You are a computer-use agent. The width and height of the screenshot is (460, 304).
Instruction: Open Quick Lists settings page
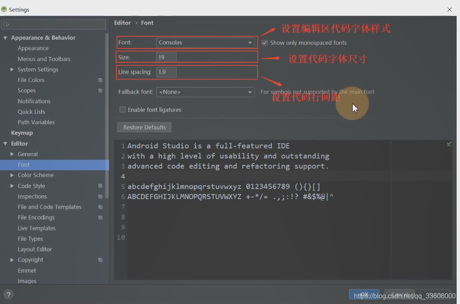31,112
